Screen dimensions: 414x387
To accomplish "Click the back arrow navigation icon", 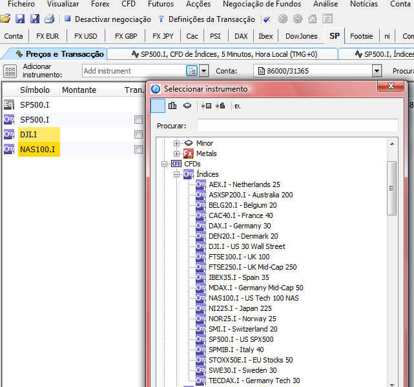I will click(283, 19).
